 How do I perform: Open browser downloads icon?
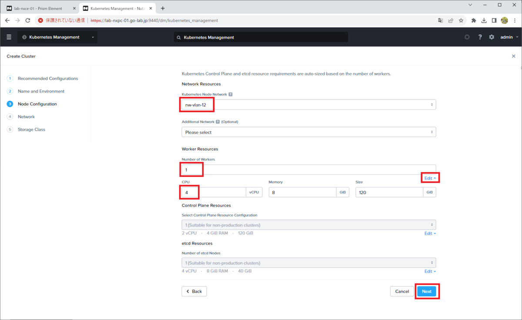(484, 20)
